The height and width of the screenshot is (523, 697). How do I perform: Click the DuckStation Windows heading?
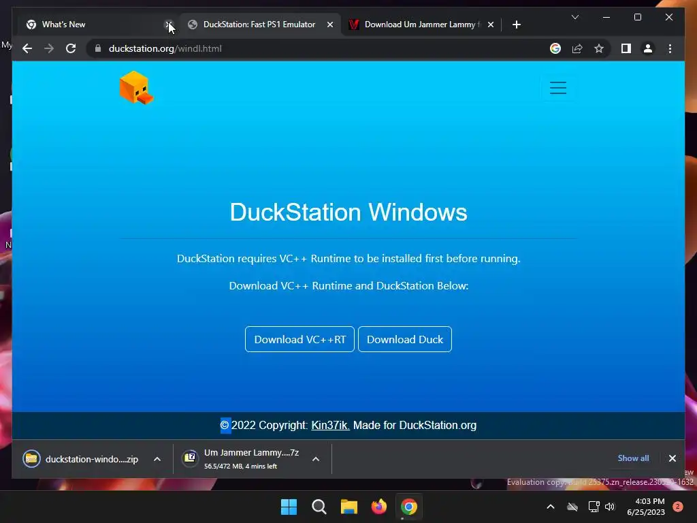click(348, 212)
